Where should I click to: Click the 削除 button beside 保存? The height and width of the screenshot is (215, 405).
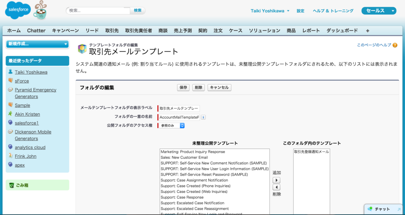tap(199, 87)
